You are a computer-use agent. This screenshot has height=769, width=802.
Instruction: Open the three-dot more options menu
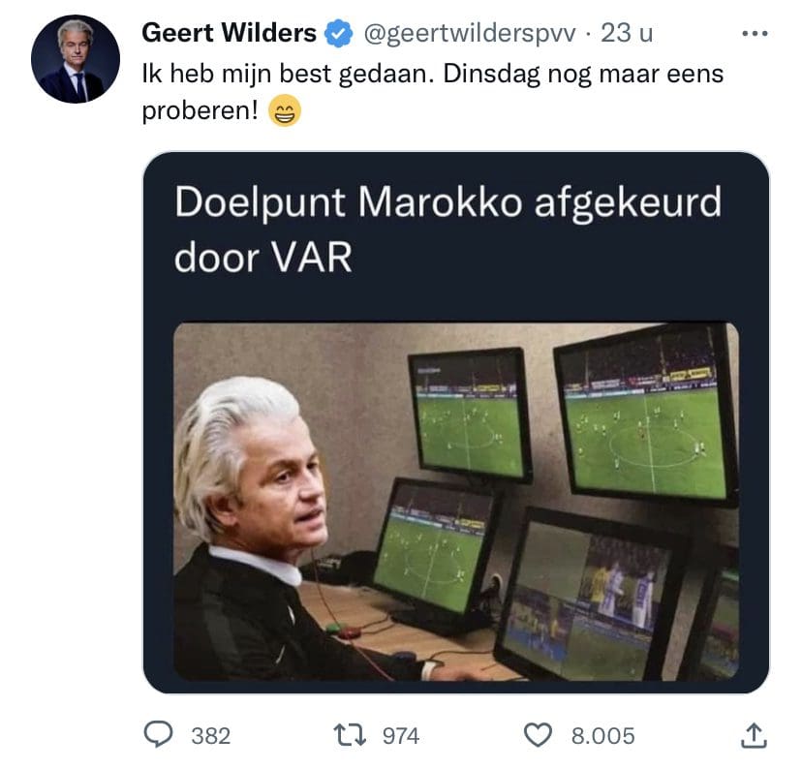[755, 34]
